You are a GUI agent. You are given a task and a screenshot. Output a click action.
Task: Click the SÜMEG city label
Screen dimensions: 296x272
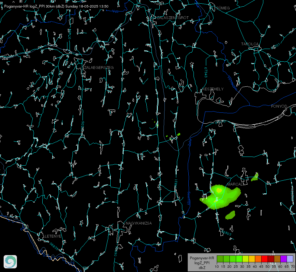click(x=223, y=8)
